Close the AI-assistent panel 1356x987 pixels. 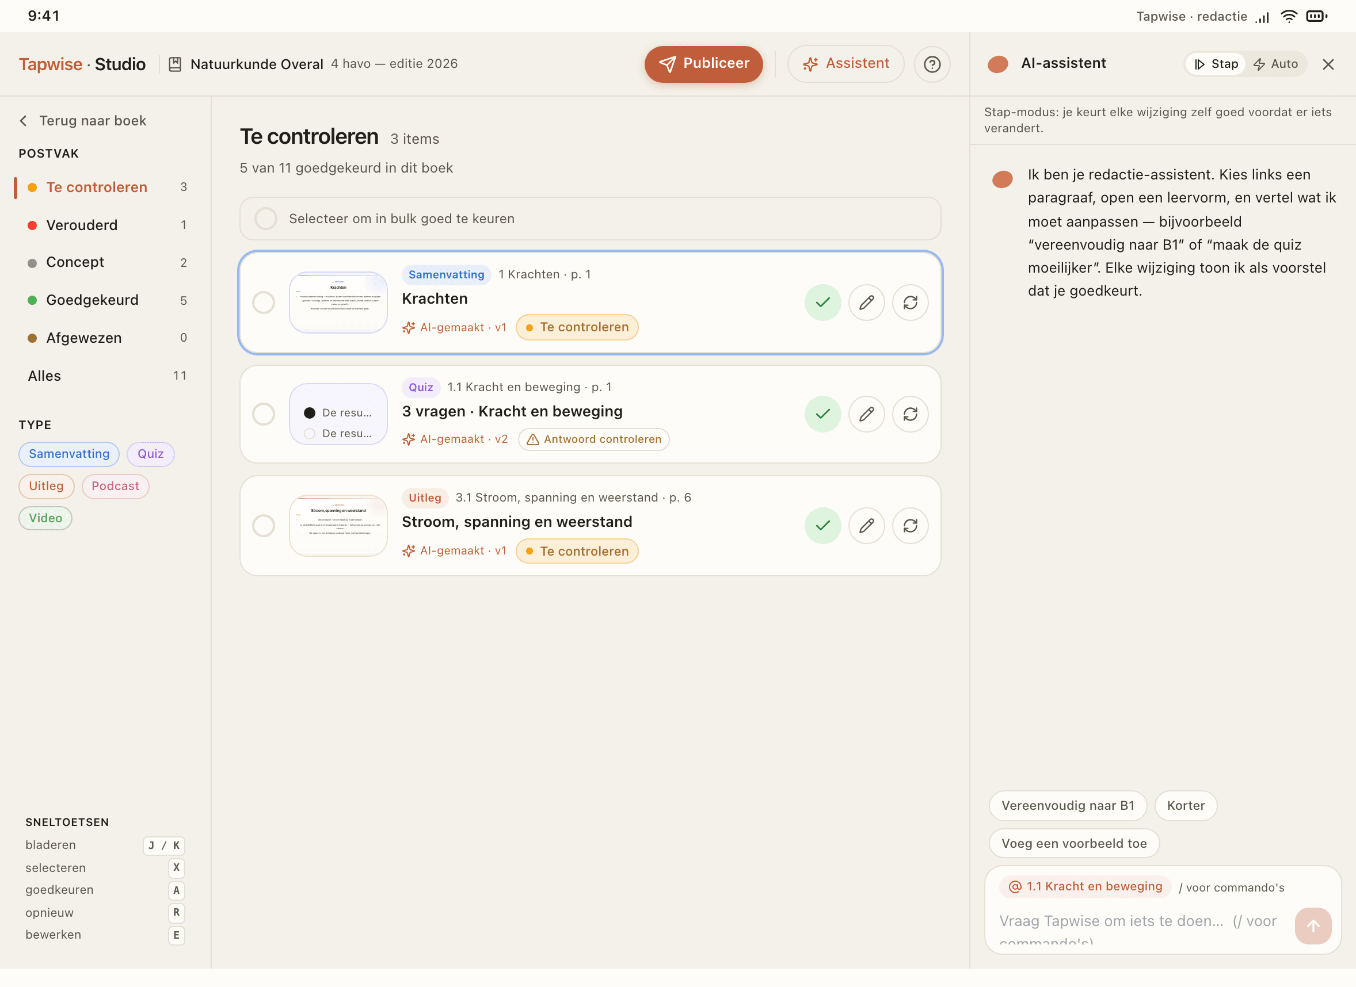tap(1328, 64)
